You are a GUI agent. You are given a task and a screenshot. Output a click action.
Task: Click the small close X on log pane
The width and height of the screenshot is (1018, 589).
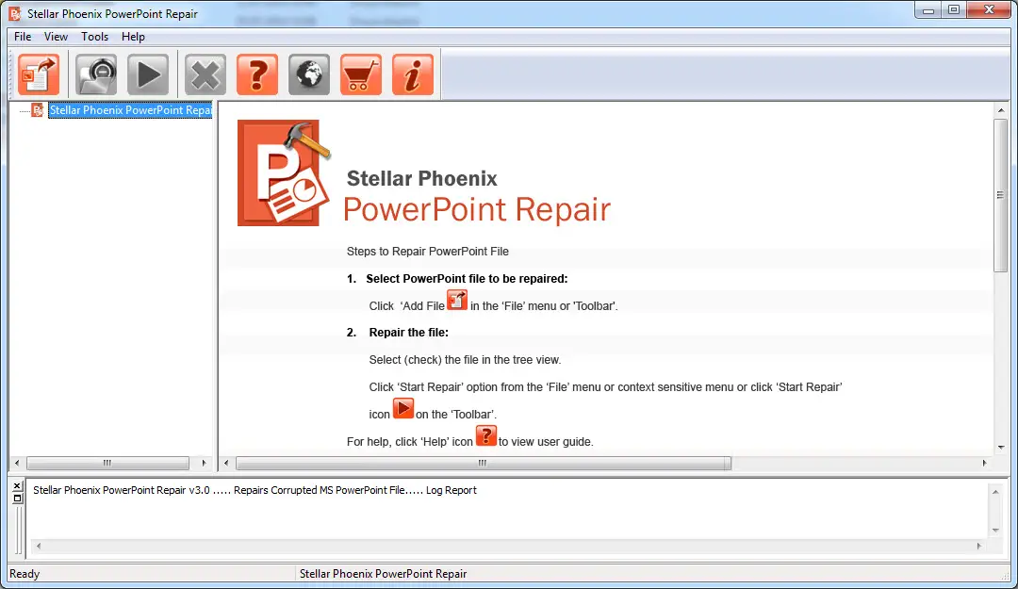click(18, 485)
